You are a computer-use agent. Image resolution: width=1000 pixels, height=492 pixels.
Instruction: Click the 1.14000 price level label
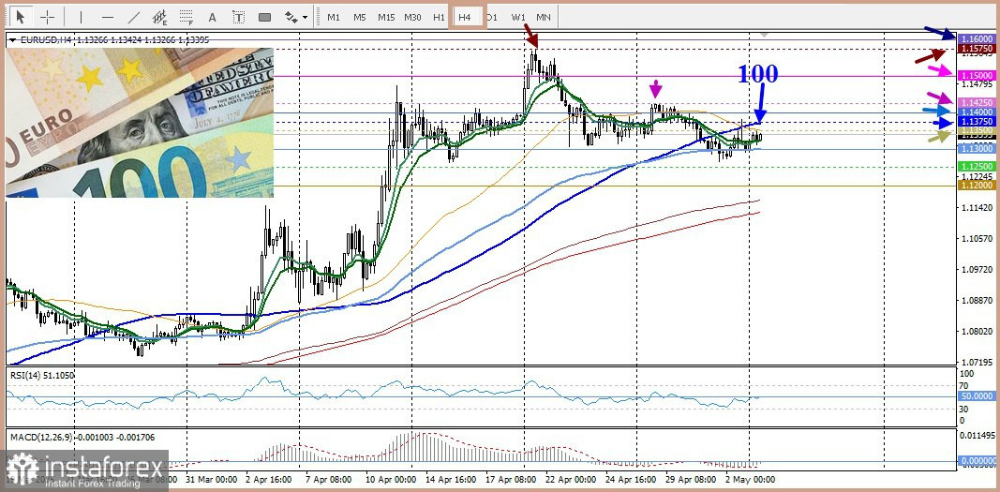pos(977,112)
